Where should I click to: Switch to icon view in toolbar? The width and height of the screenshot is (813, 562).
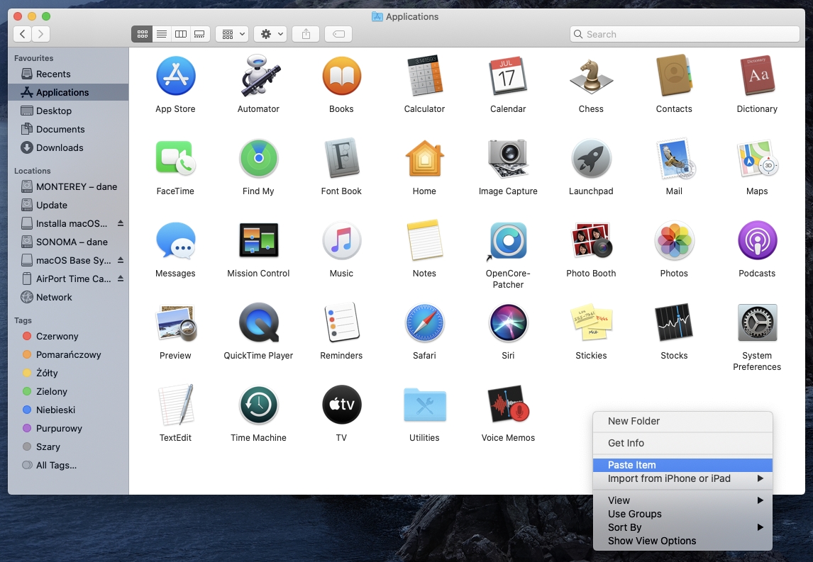(142, 34)
